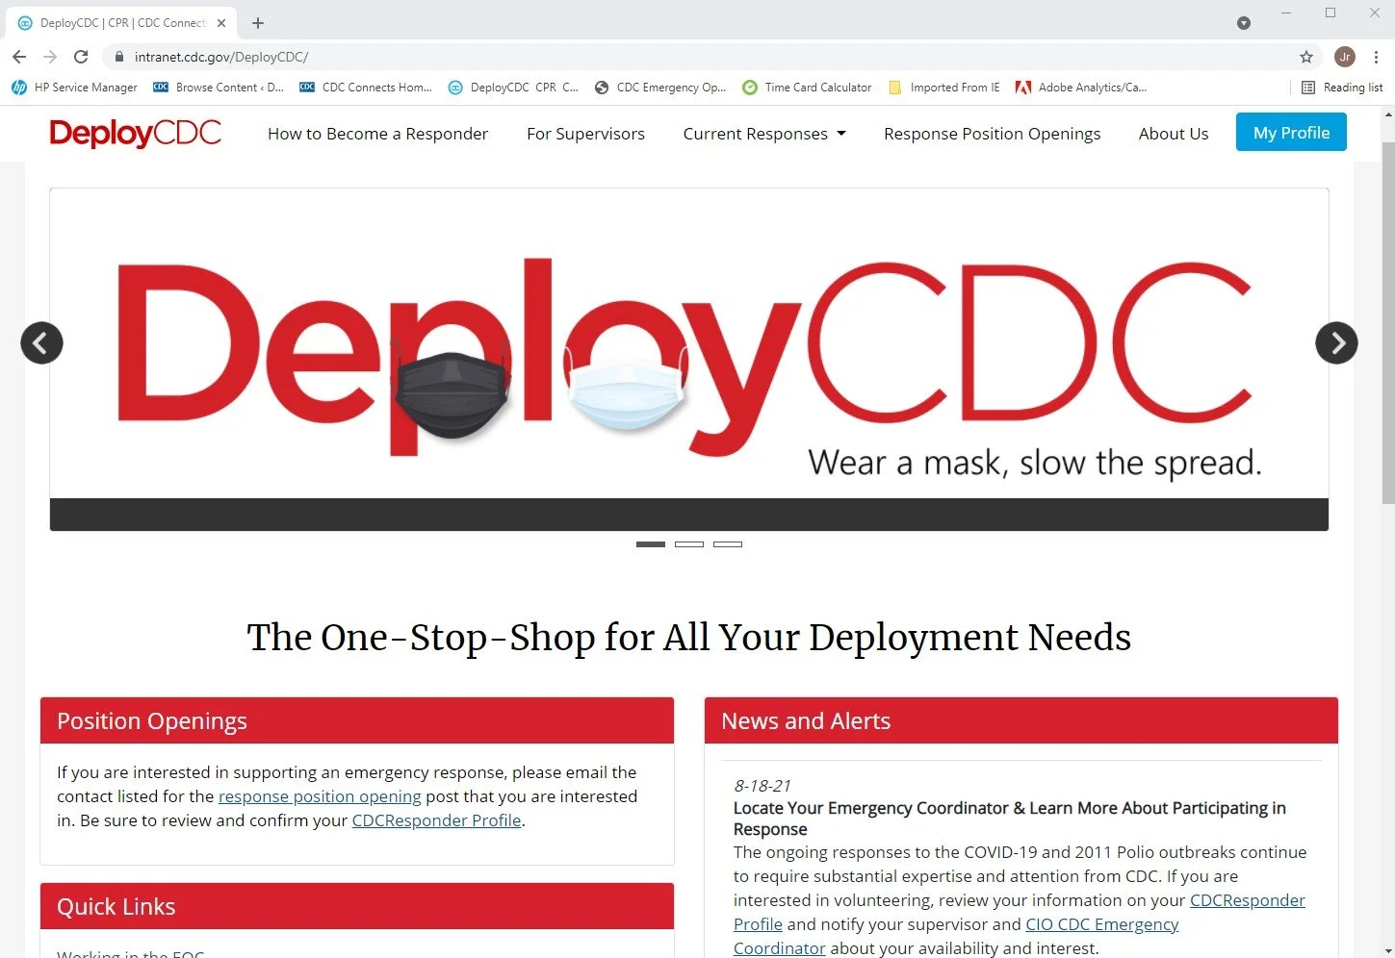Open Response Position Openings page
The height and width of the screenshot is (958, 1395).
(992, 134)
